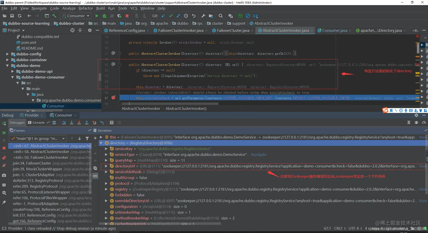Open the Analyze menu
The width and height of the screenshot is (428, 233).
(69, 8)
